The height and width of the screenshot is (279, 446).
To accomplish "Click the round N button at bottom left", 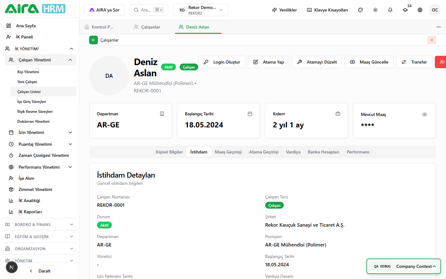I will tap(12, 267).
